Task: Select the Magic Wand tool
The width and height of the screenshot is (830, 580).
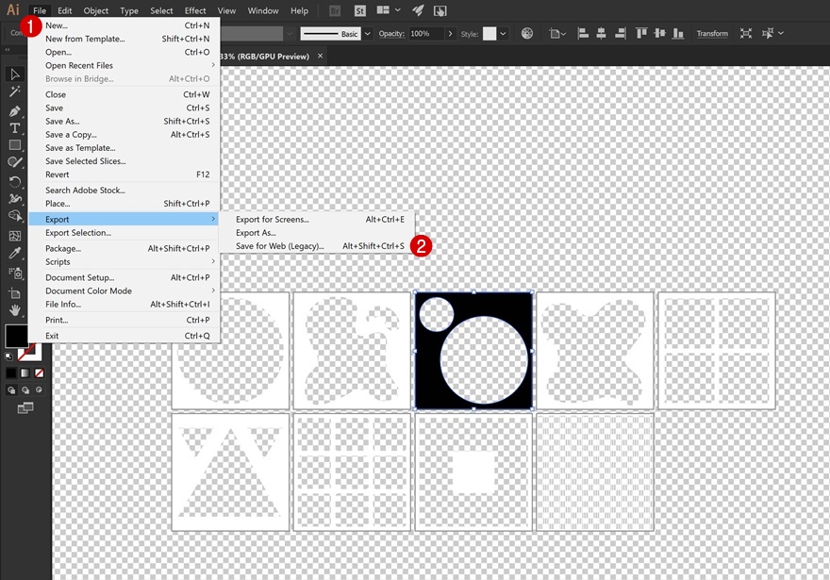Action: click(x=15, y=91)
